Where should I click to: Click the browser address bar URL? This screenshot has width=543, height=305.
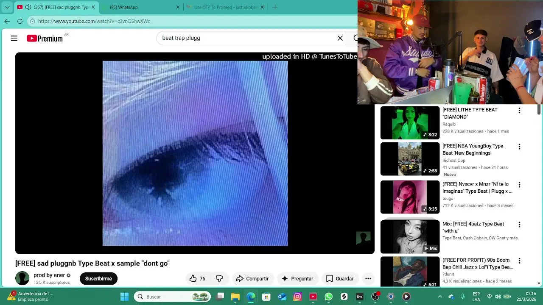click(x=94, y=21)
